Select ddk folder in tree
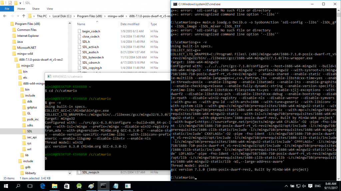The height and width of the screenshot is (191, 341). [30, 101]
